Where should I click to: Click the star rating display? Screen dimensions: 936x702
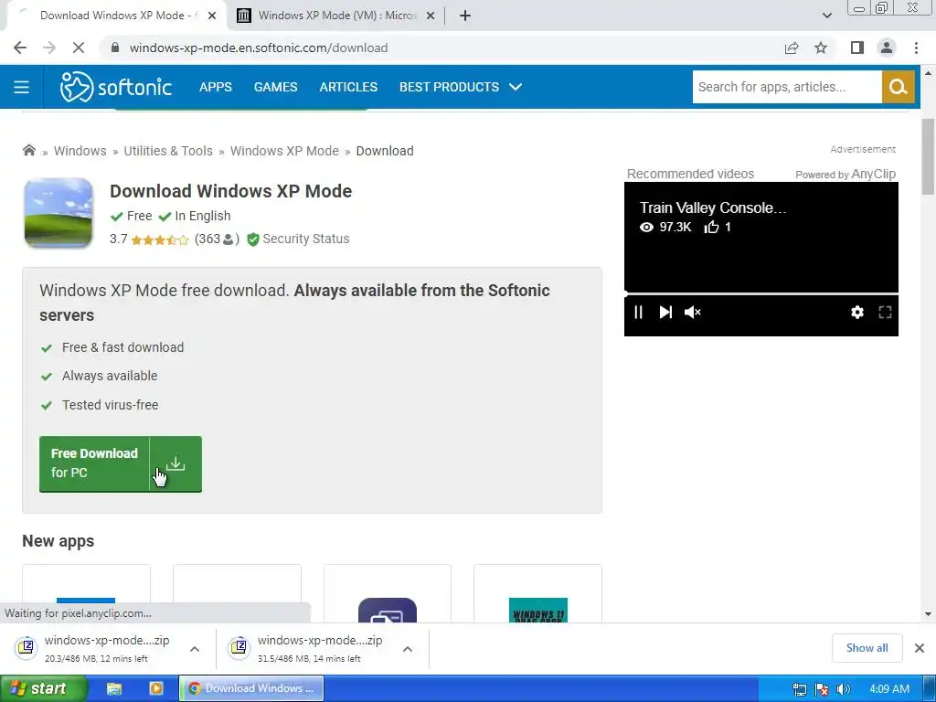point(160,240)
